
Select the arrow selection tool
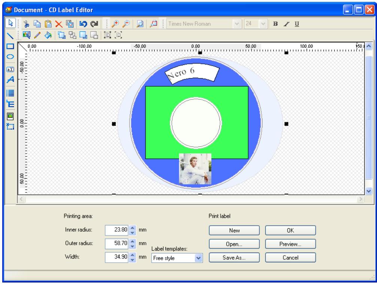tap(10, 23)
